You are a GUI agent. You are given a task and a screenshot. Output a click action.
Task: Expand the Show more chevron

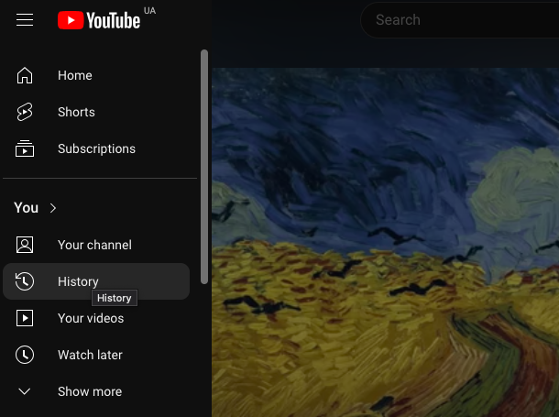(x=25, y=391)
